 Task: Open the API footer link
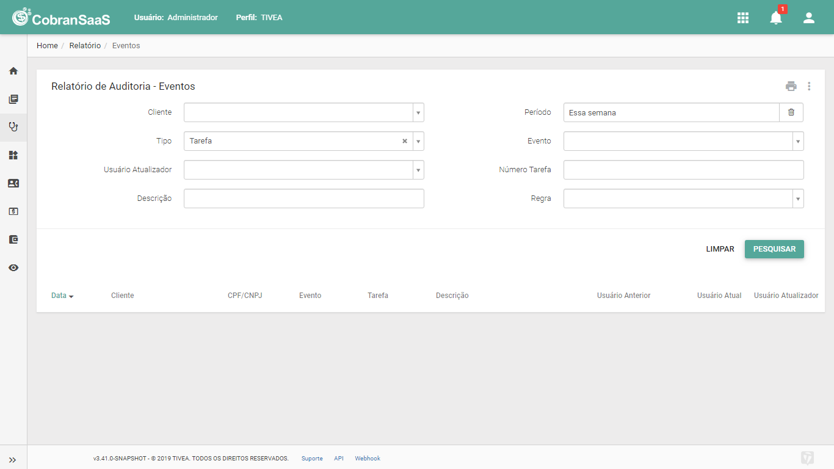tap(339, 459)
